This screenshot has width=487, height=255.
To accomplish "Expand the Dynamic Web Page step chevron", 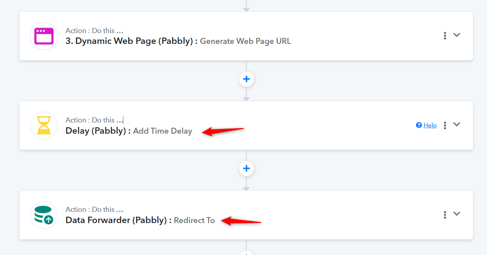I will [x=457, y=35].
